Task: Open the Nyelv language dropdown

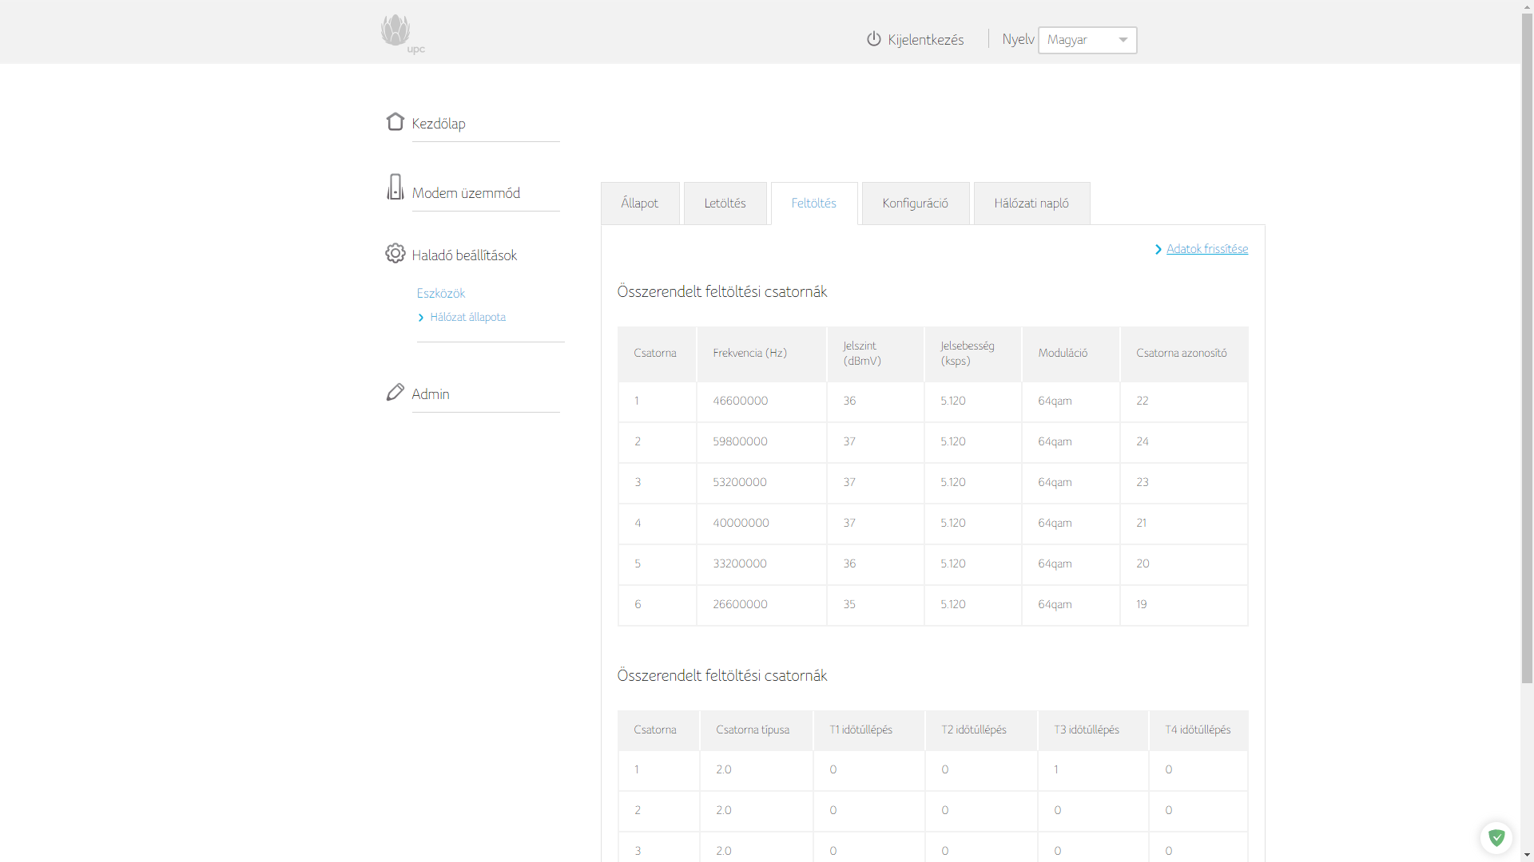Action: coord(1087,40)
